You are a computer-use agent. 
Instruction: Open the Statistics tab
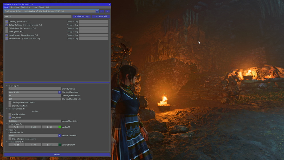26,7
